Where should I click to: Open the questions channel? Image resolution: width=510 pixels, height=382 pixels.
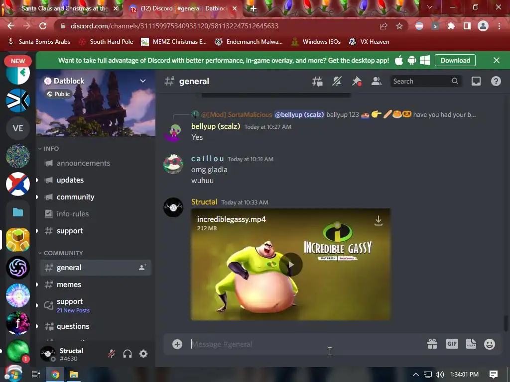coord(96,326)
